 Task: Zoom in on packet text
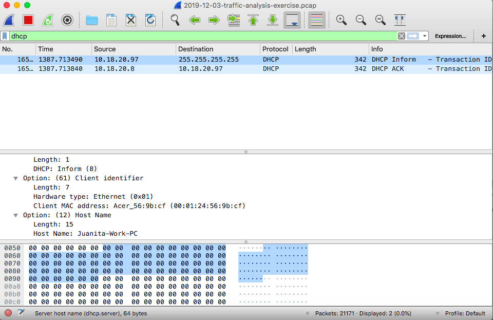342,20
